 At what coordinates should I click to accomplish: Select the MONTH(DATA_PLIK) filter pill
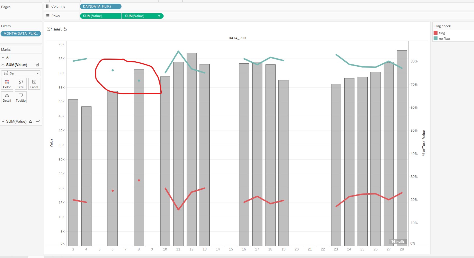pyautogui.click(x=21, y=34)
